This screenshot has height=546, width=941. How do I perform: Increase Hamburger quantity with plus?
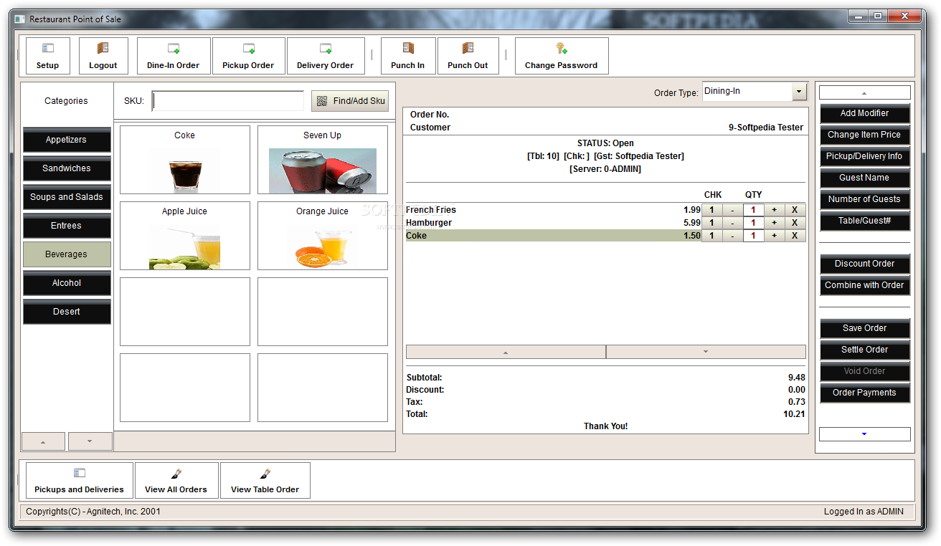pyautogui.click(x=775, y=223)
